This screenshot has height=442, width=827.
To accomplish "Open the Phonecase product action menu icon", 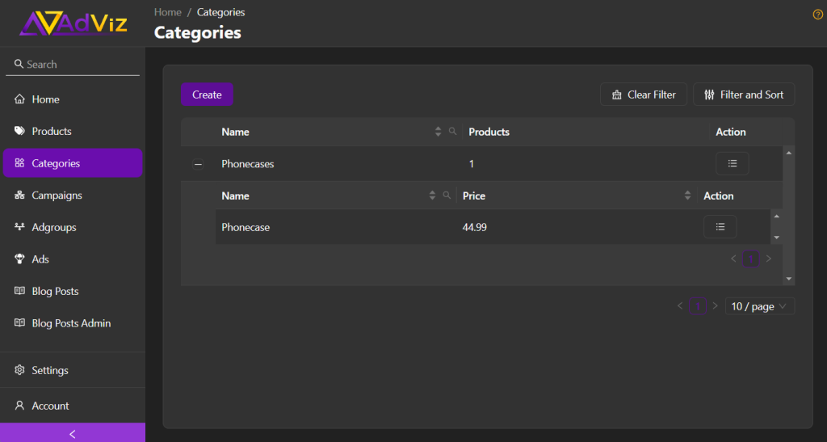I will click(720, 227).
